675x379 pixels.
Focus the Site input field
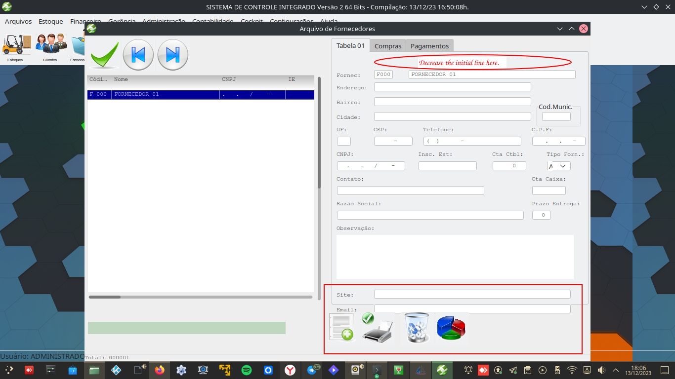click(472, 294)
